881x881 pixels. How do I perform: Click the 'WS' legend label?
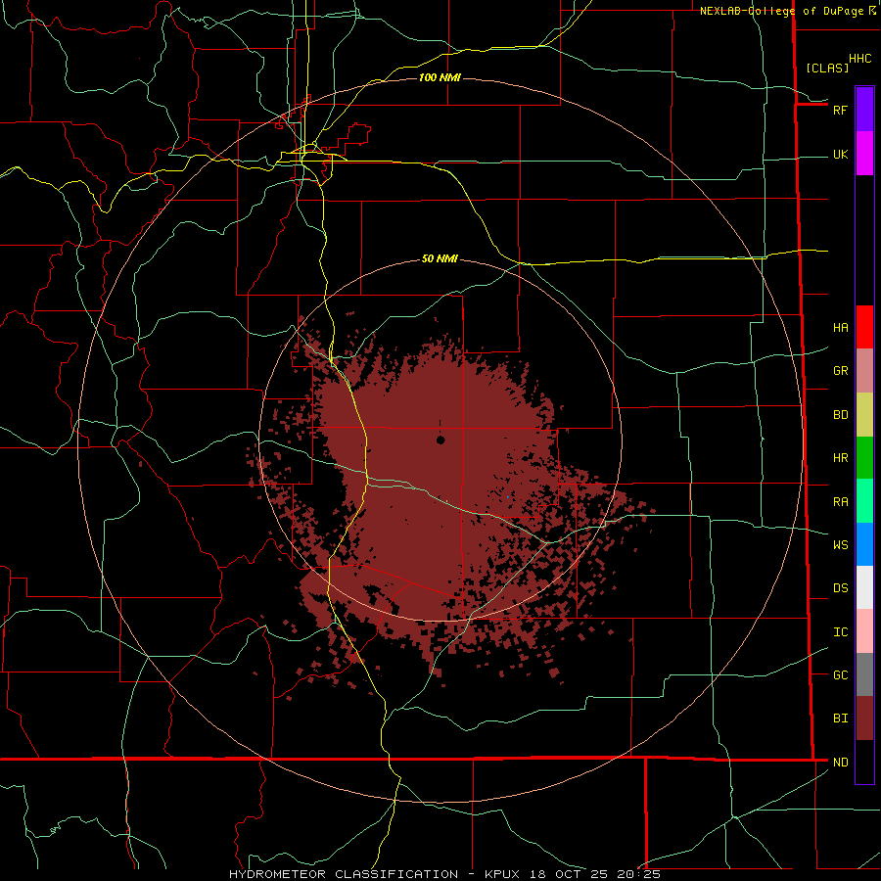(x=840, y=545)
